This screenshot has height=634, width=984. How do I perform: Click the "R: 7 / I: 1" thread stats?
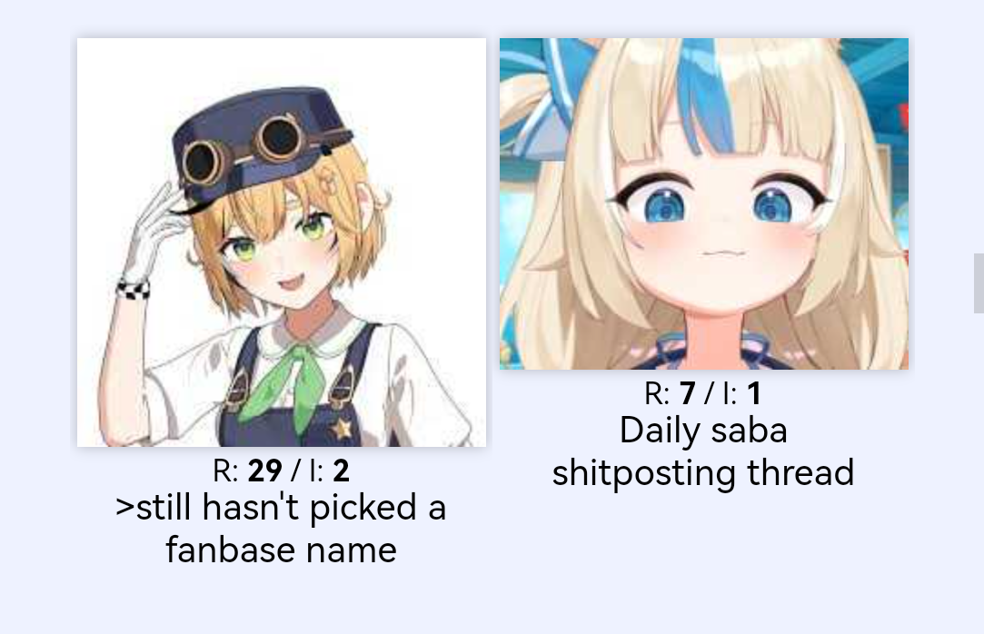coord(703,394)
